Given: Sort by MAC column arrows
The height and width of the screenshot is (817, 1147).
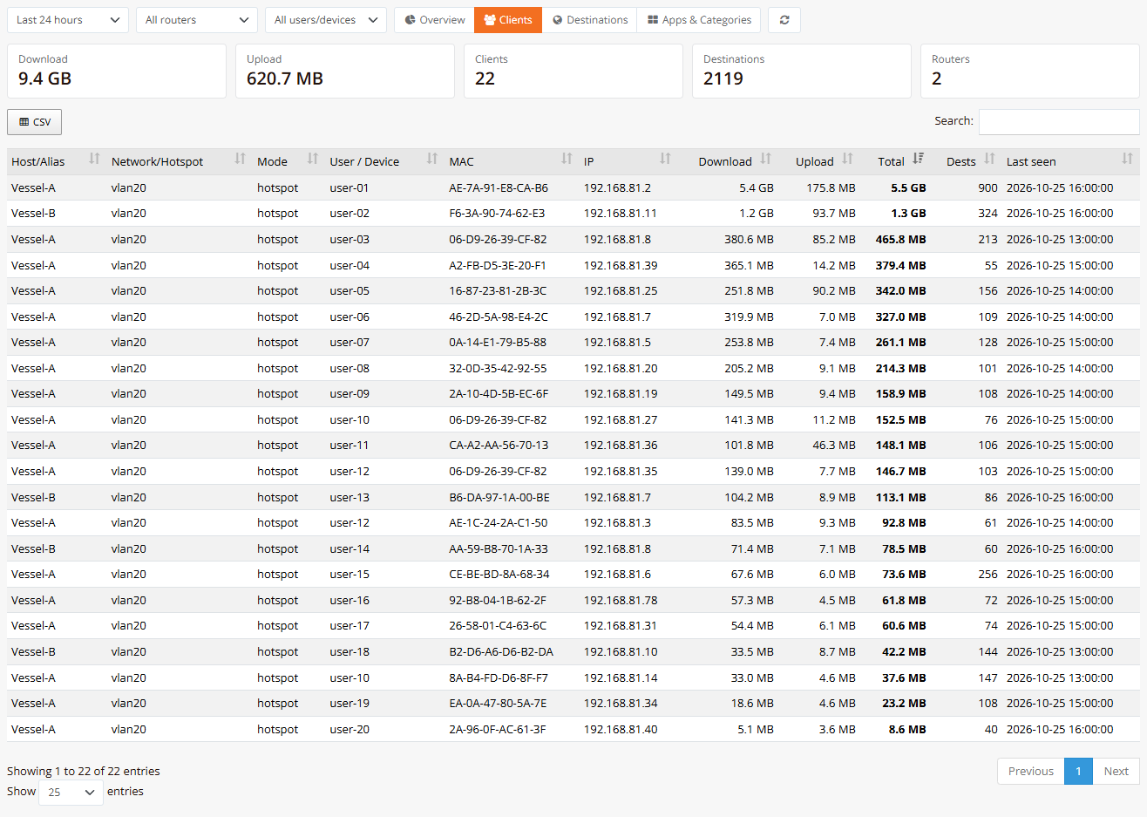Looking at the screenshot, I should (x=567, y=159).
